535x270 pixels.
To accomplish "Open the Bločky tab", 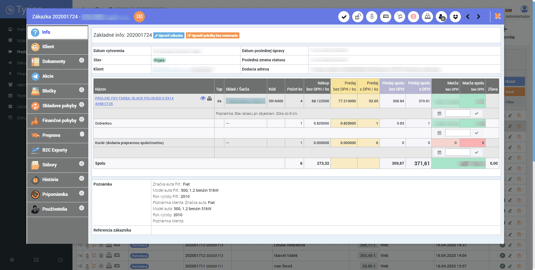I will [x=58, y=91].
